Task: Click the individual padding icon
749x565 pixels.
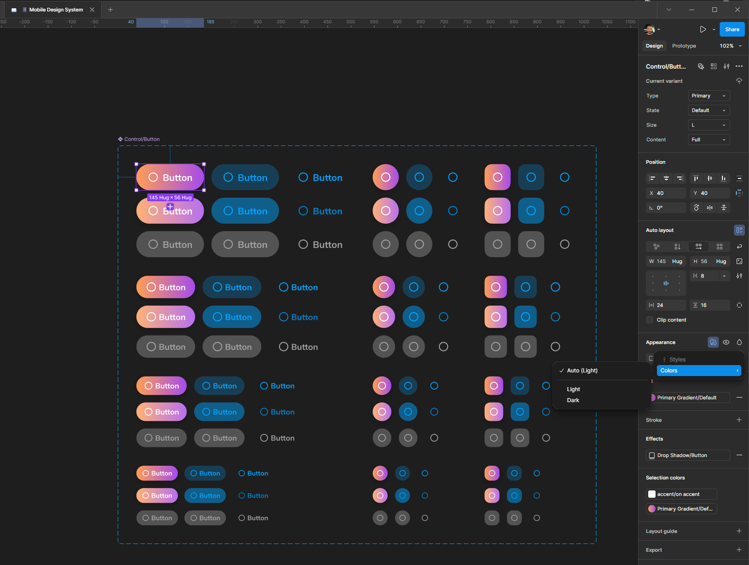Action: point(739,305)
